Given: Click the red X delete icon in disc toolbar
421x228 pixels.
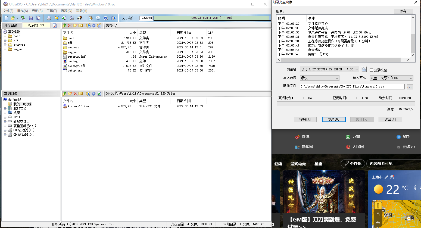Looking at the screenshot, I should pos(70,25).
